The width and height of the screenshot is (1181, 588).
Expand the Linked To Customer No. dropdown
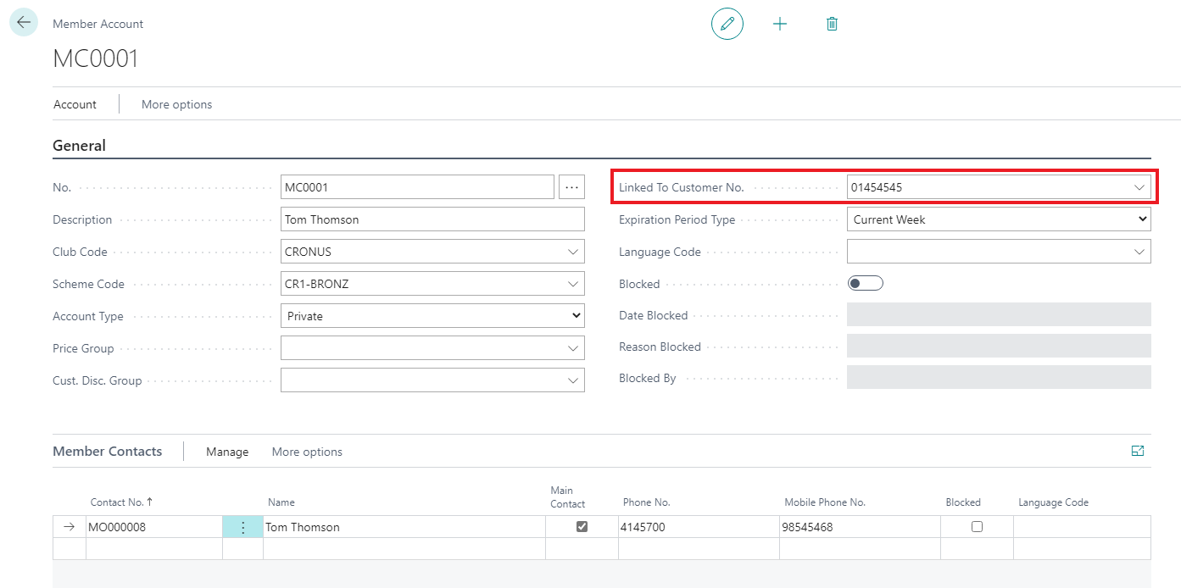click(x=1139, y=187)
